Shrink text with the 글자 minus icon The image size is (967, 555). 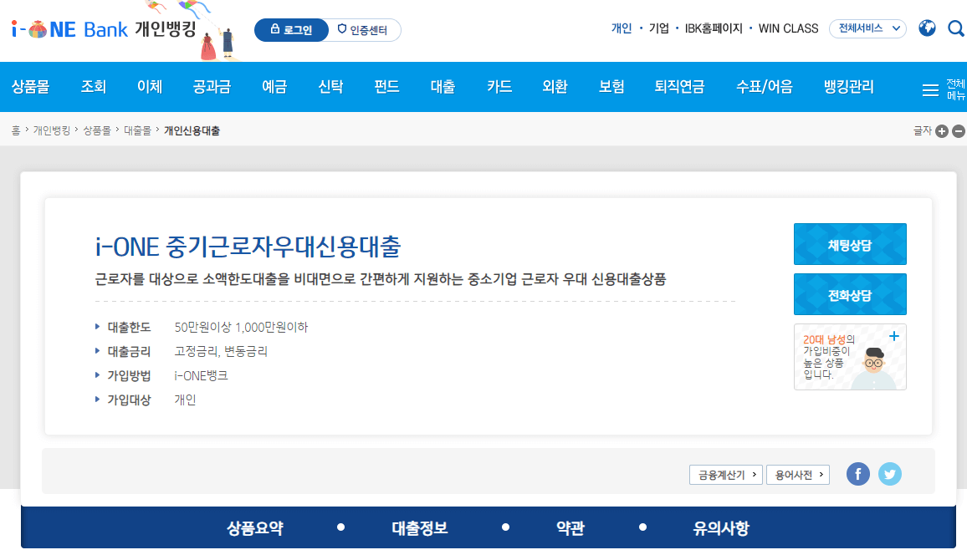point(959,131)
